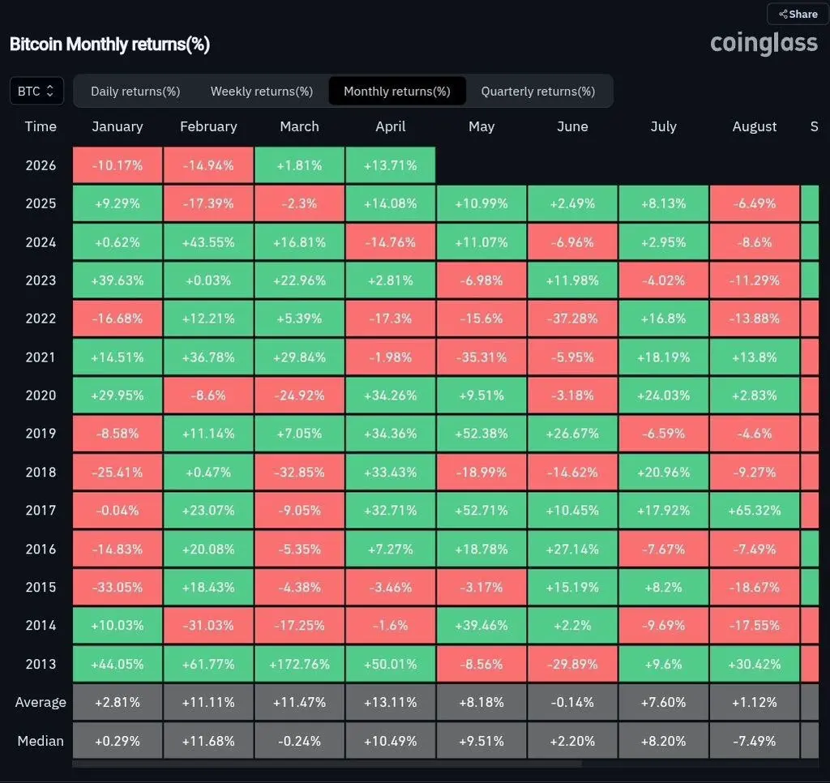Click the April column header
Screen dimensions: 830x783
(x=391, y=126)
